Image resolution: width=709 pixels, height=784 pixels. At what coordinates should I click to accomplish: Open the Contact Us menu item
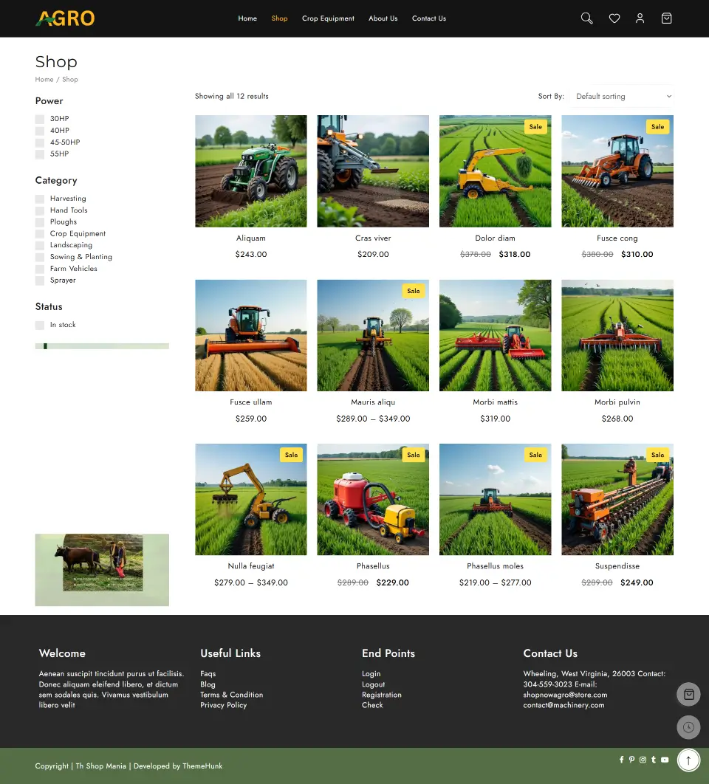(428, 18)
